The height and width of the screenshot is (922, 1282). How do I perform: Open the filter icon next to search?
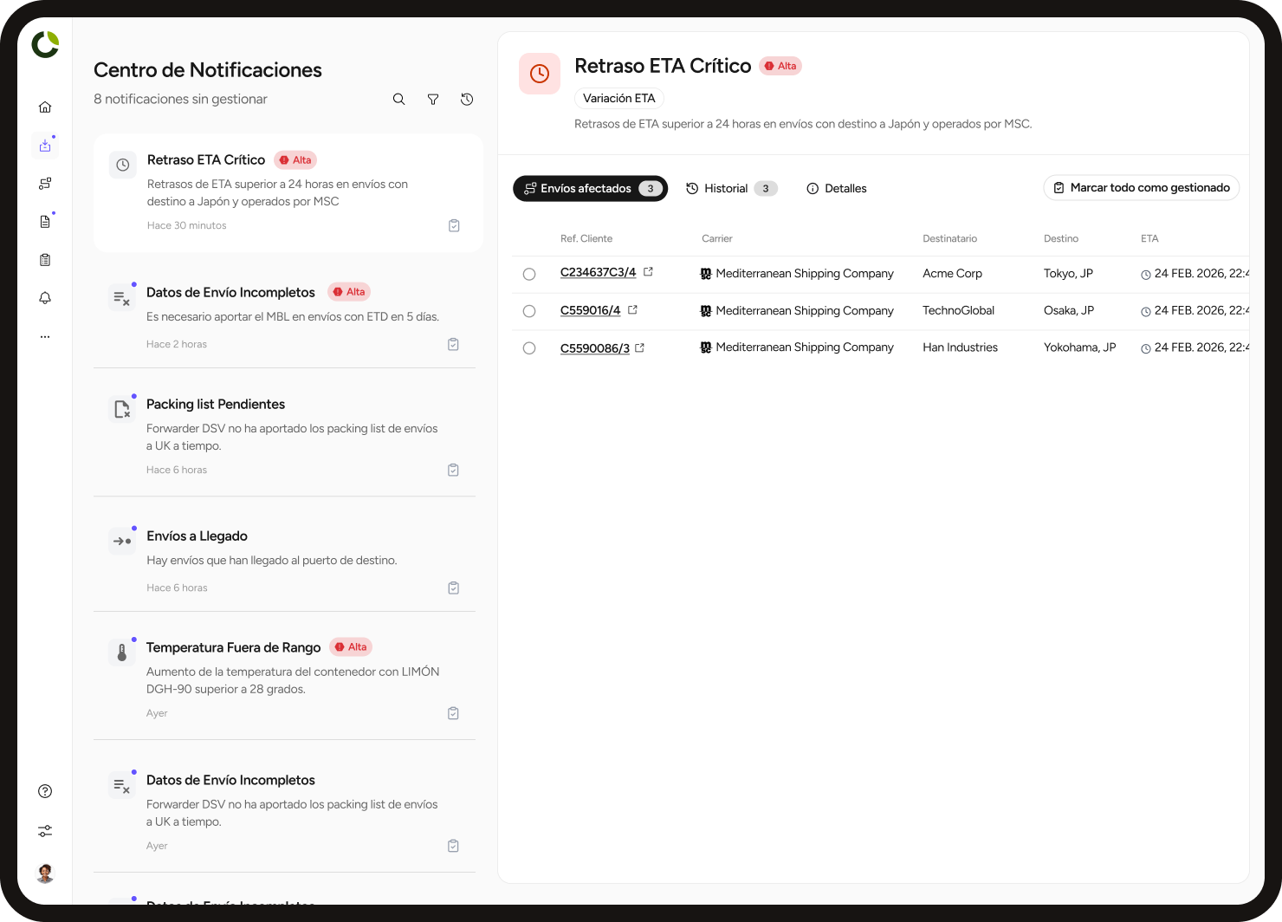coord(433,99)
